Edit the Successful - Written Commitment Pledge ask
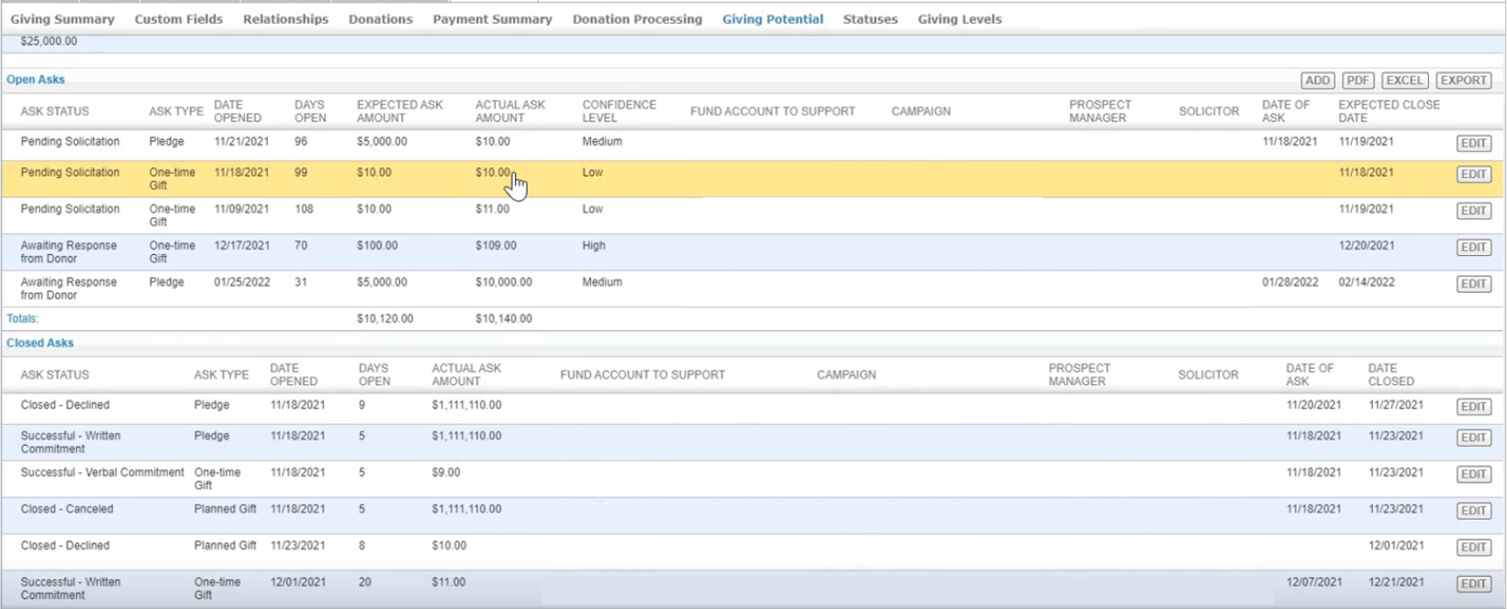1507x609 pixels. click(1474, 437)
